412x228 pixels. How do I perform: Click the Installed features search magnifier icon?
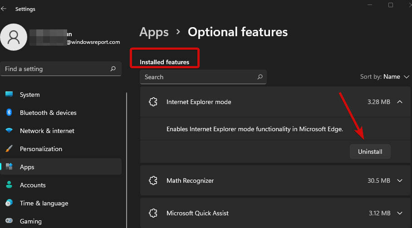click(260, 77)
